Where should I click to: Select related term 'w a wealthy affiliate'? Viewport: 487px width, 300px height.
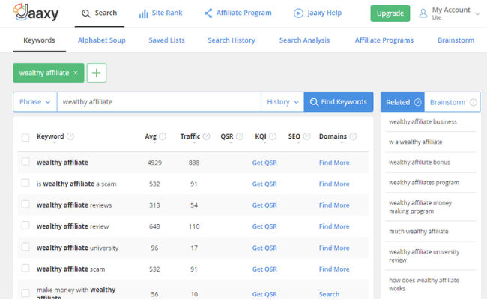pos(416,142)
